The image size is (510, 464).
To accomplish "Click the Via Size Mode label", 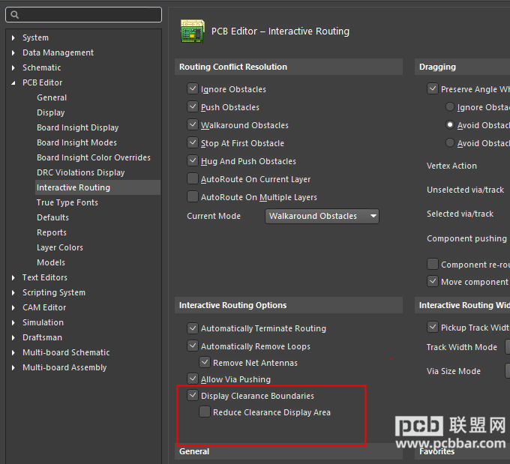I will (x=454, y=371).
